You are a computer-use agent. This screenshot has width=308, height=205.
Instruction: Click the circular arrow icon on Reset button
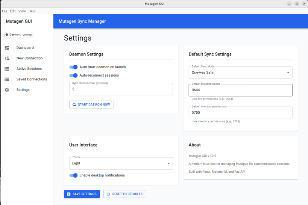tap(108, 194)
